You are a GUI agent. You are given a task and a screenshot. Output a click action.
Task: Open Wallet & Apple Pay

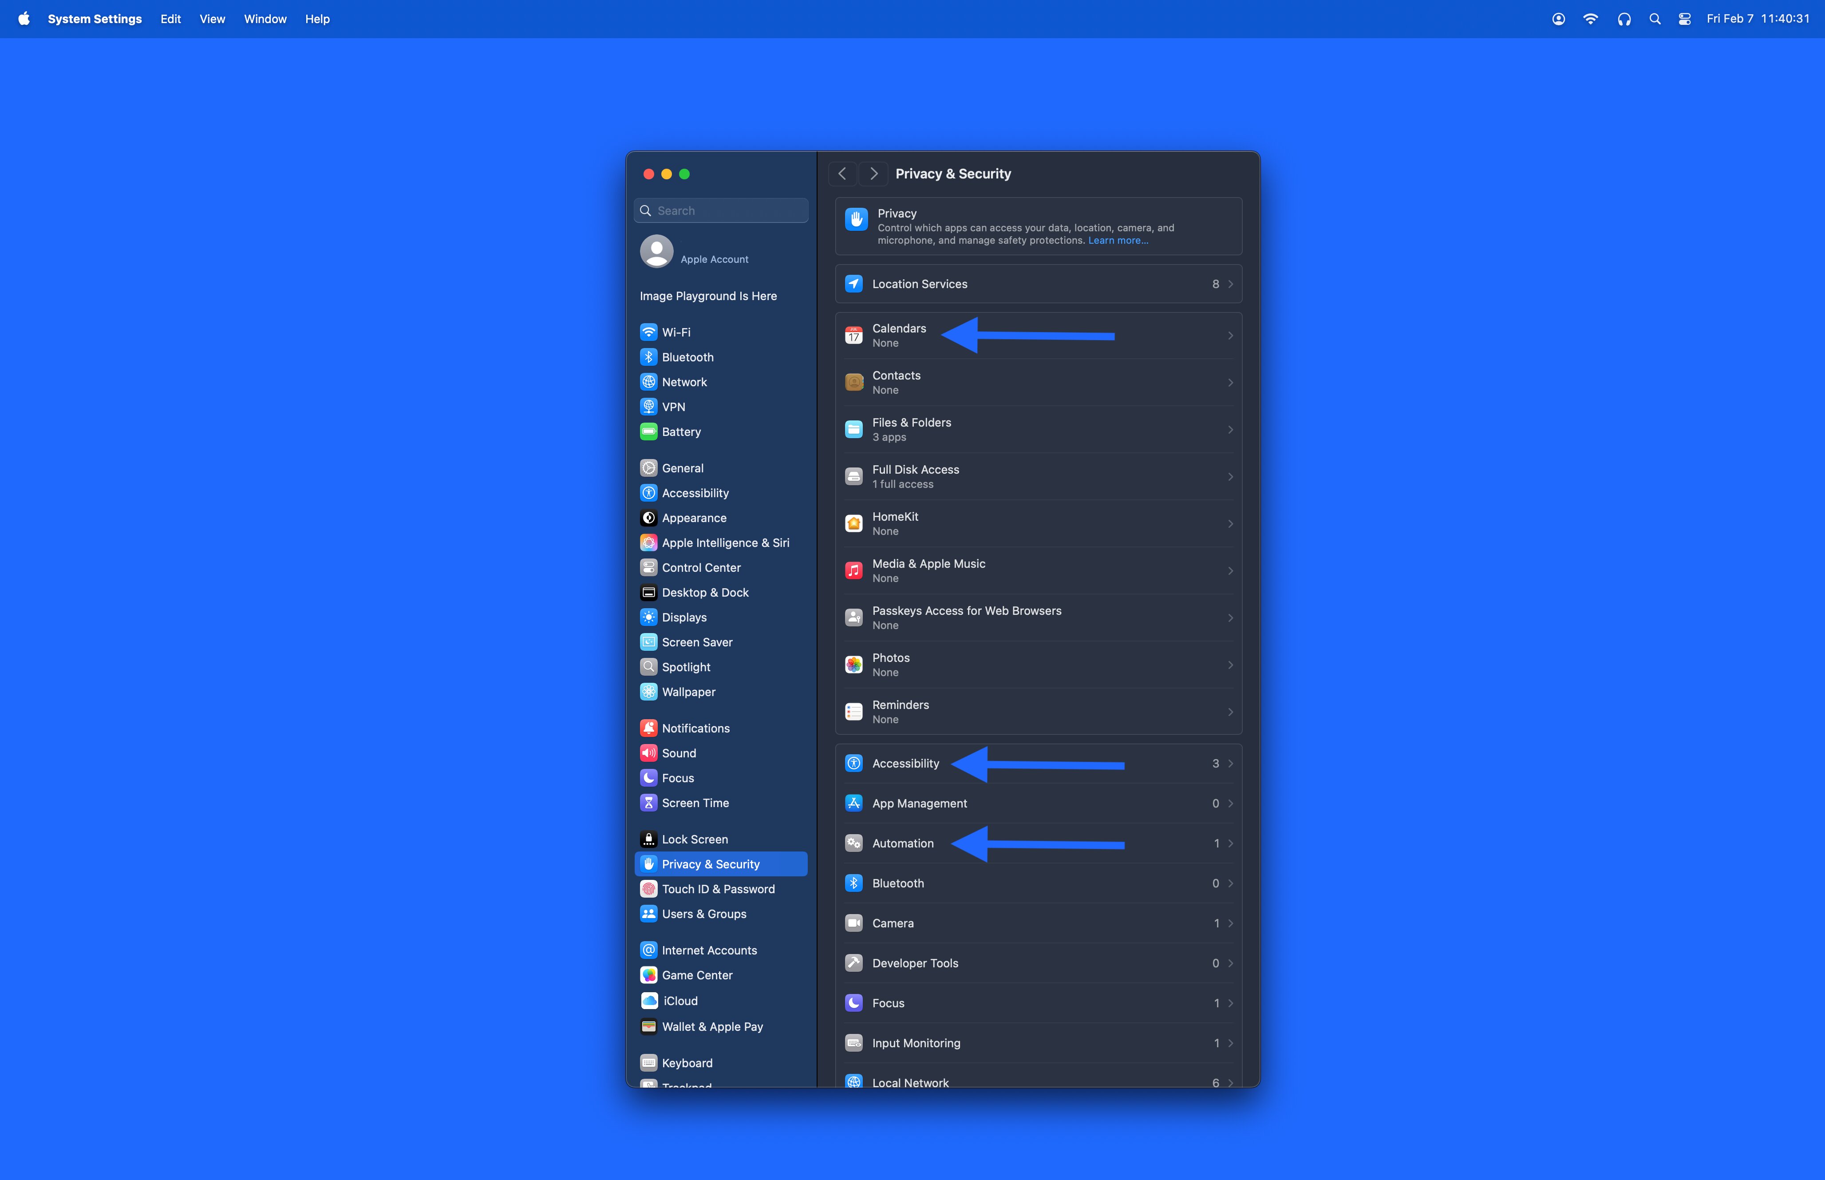(x=721, y=1027)
